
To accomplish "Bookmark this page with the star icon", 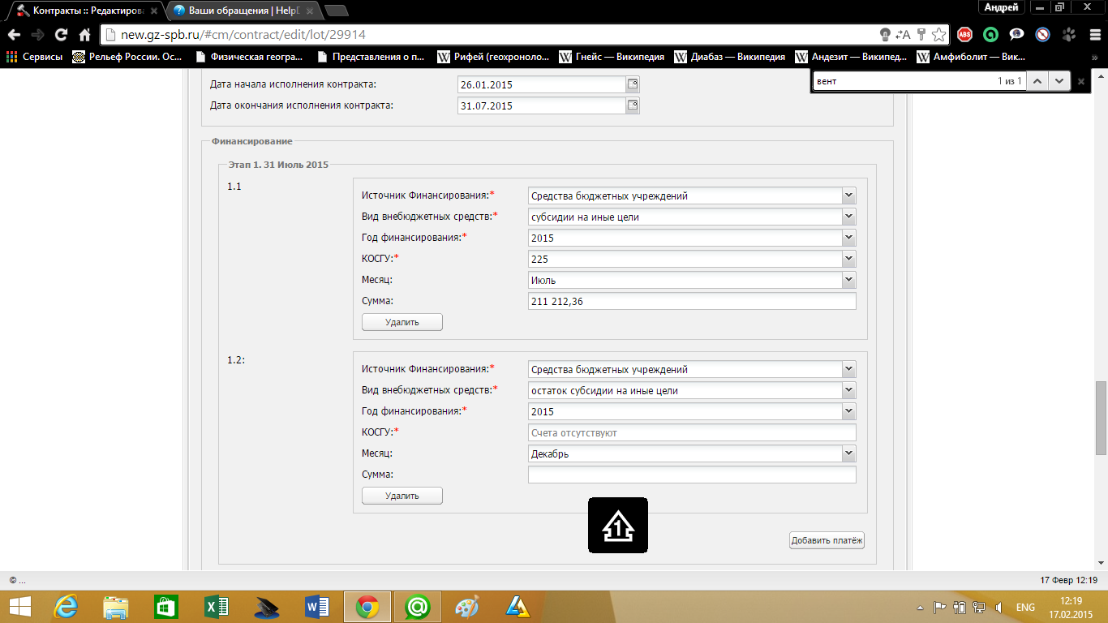I will (x=938, y=35).
